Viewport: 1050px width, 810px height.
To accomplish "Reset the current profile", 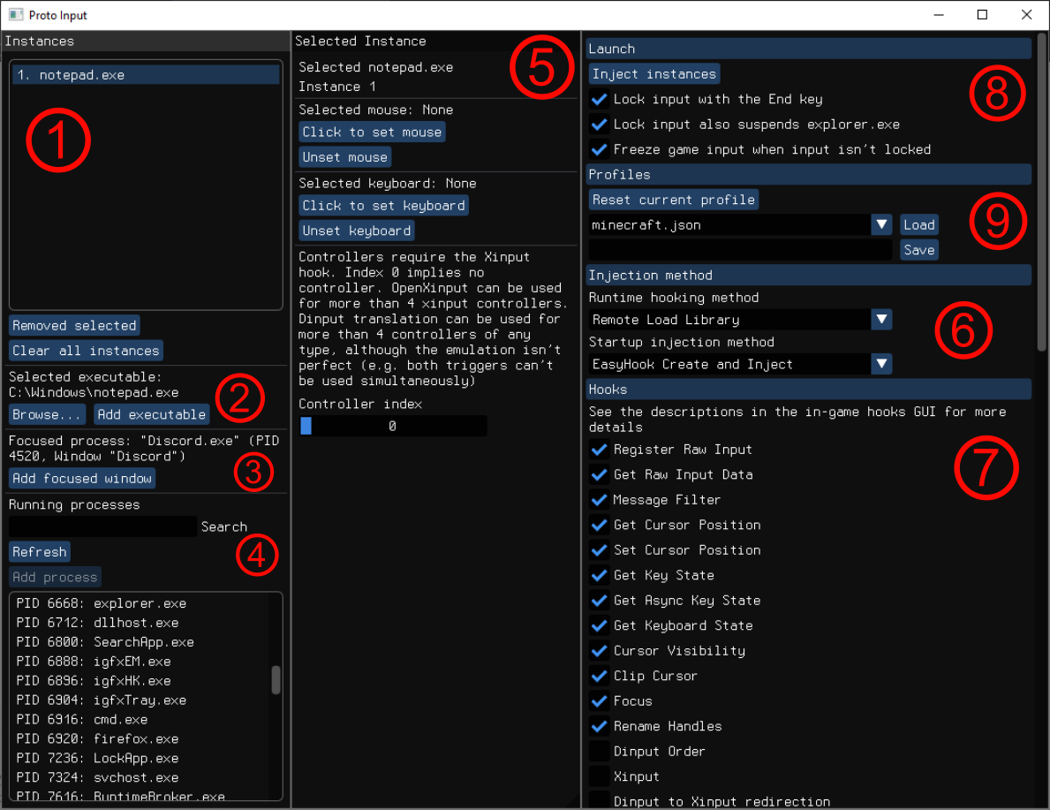I will 673,199.
